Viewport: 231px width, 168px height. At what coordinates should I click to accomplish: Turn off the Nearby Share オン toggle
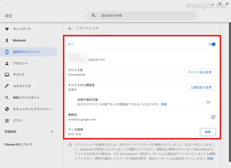tap(212, 44)
